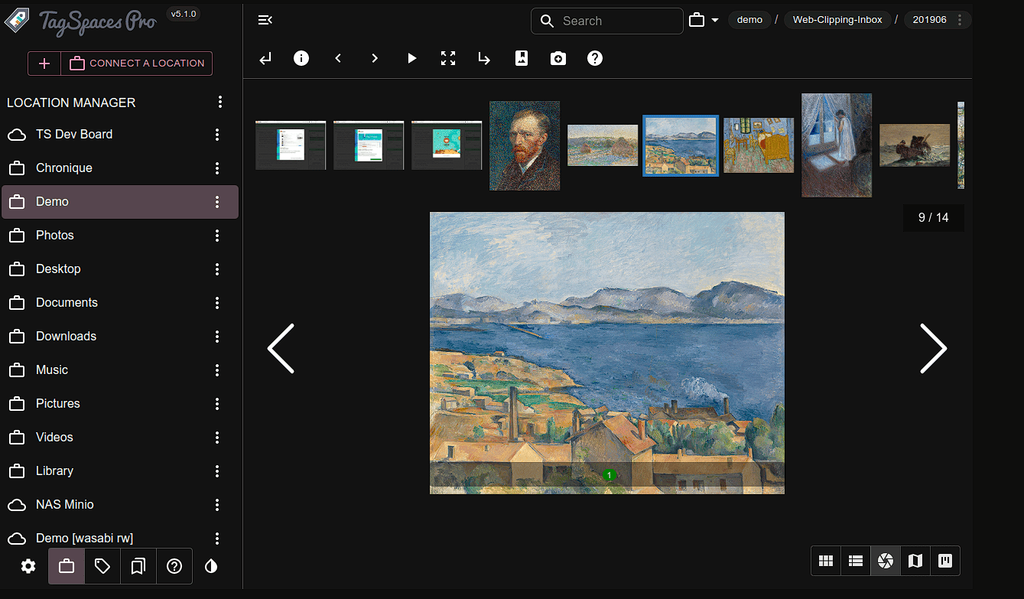Select the gallery perspective aperture icon
This screenshot has width=1024, height=599.
[x=886, y=561]
